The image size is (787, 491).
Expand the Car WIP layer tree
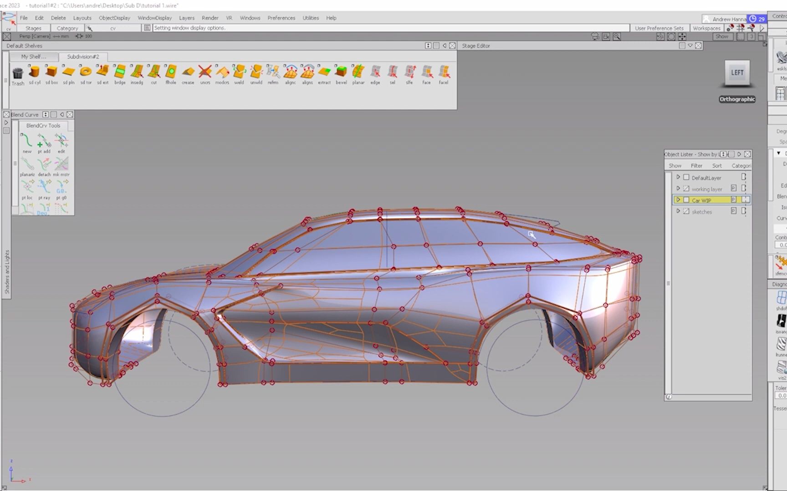[678, 200]
